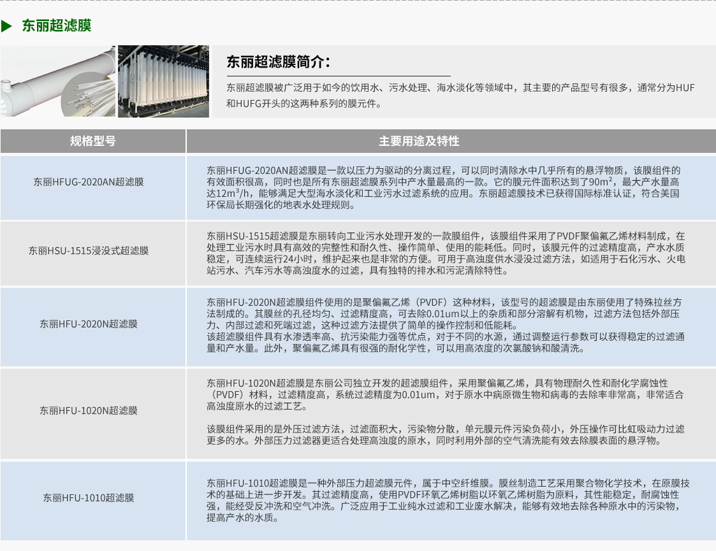
Task: Click the HFU-2020N paragraph beginning 该超滤膜组件具有
Action: pyautogui.click(x=445, y=342)
